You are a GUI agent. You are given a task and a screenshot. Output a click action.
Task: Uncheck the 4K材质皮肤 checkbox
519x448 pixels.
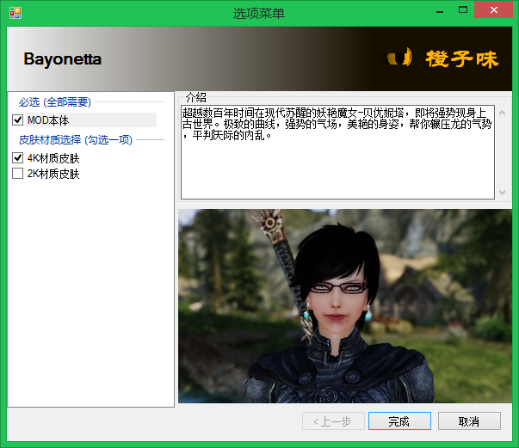pos(17,158)
